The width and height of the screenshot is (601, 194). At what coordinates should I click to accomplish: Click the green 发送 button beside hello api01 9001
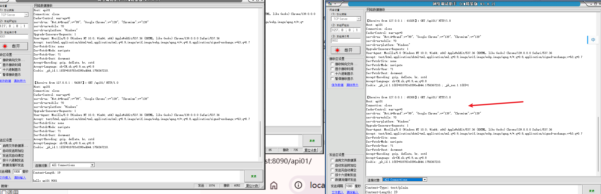coord(253,176)
